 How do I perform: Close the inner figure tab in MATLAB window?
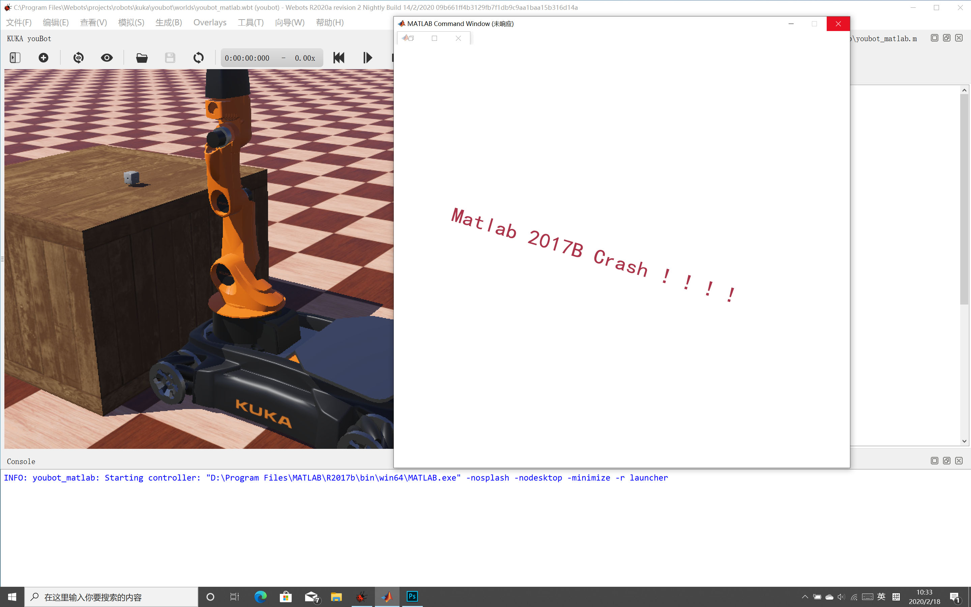click(x=458, y=38)
